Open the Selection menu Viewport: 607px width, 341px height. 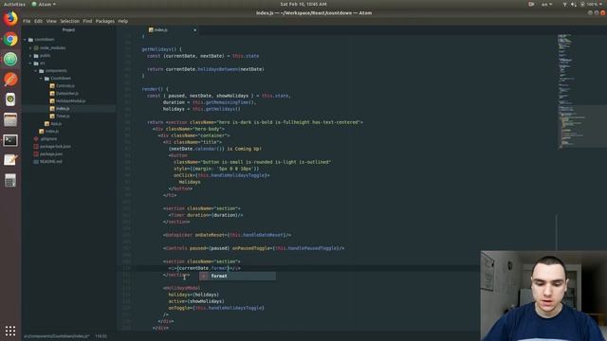69,21
